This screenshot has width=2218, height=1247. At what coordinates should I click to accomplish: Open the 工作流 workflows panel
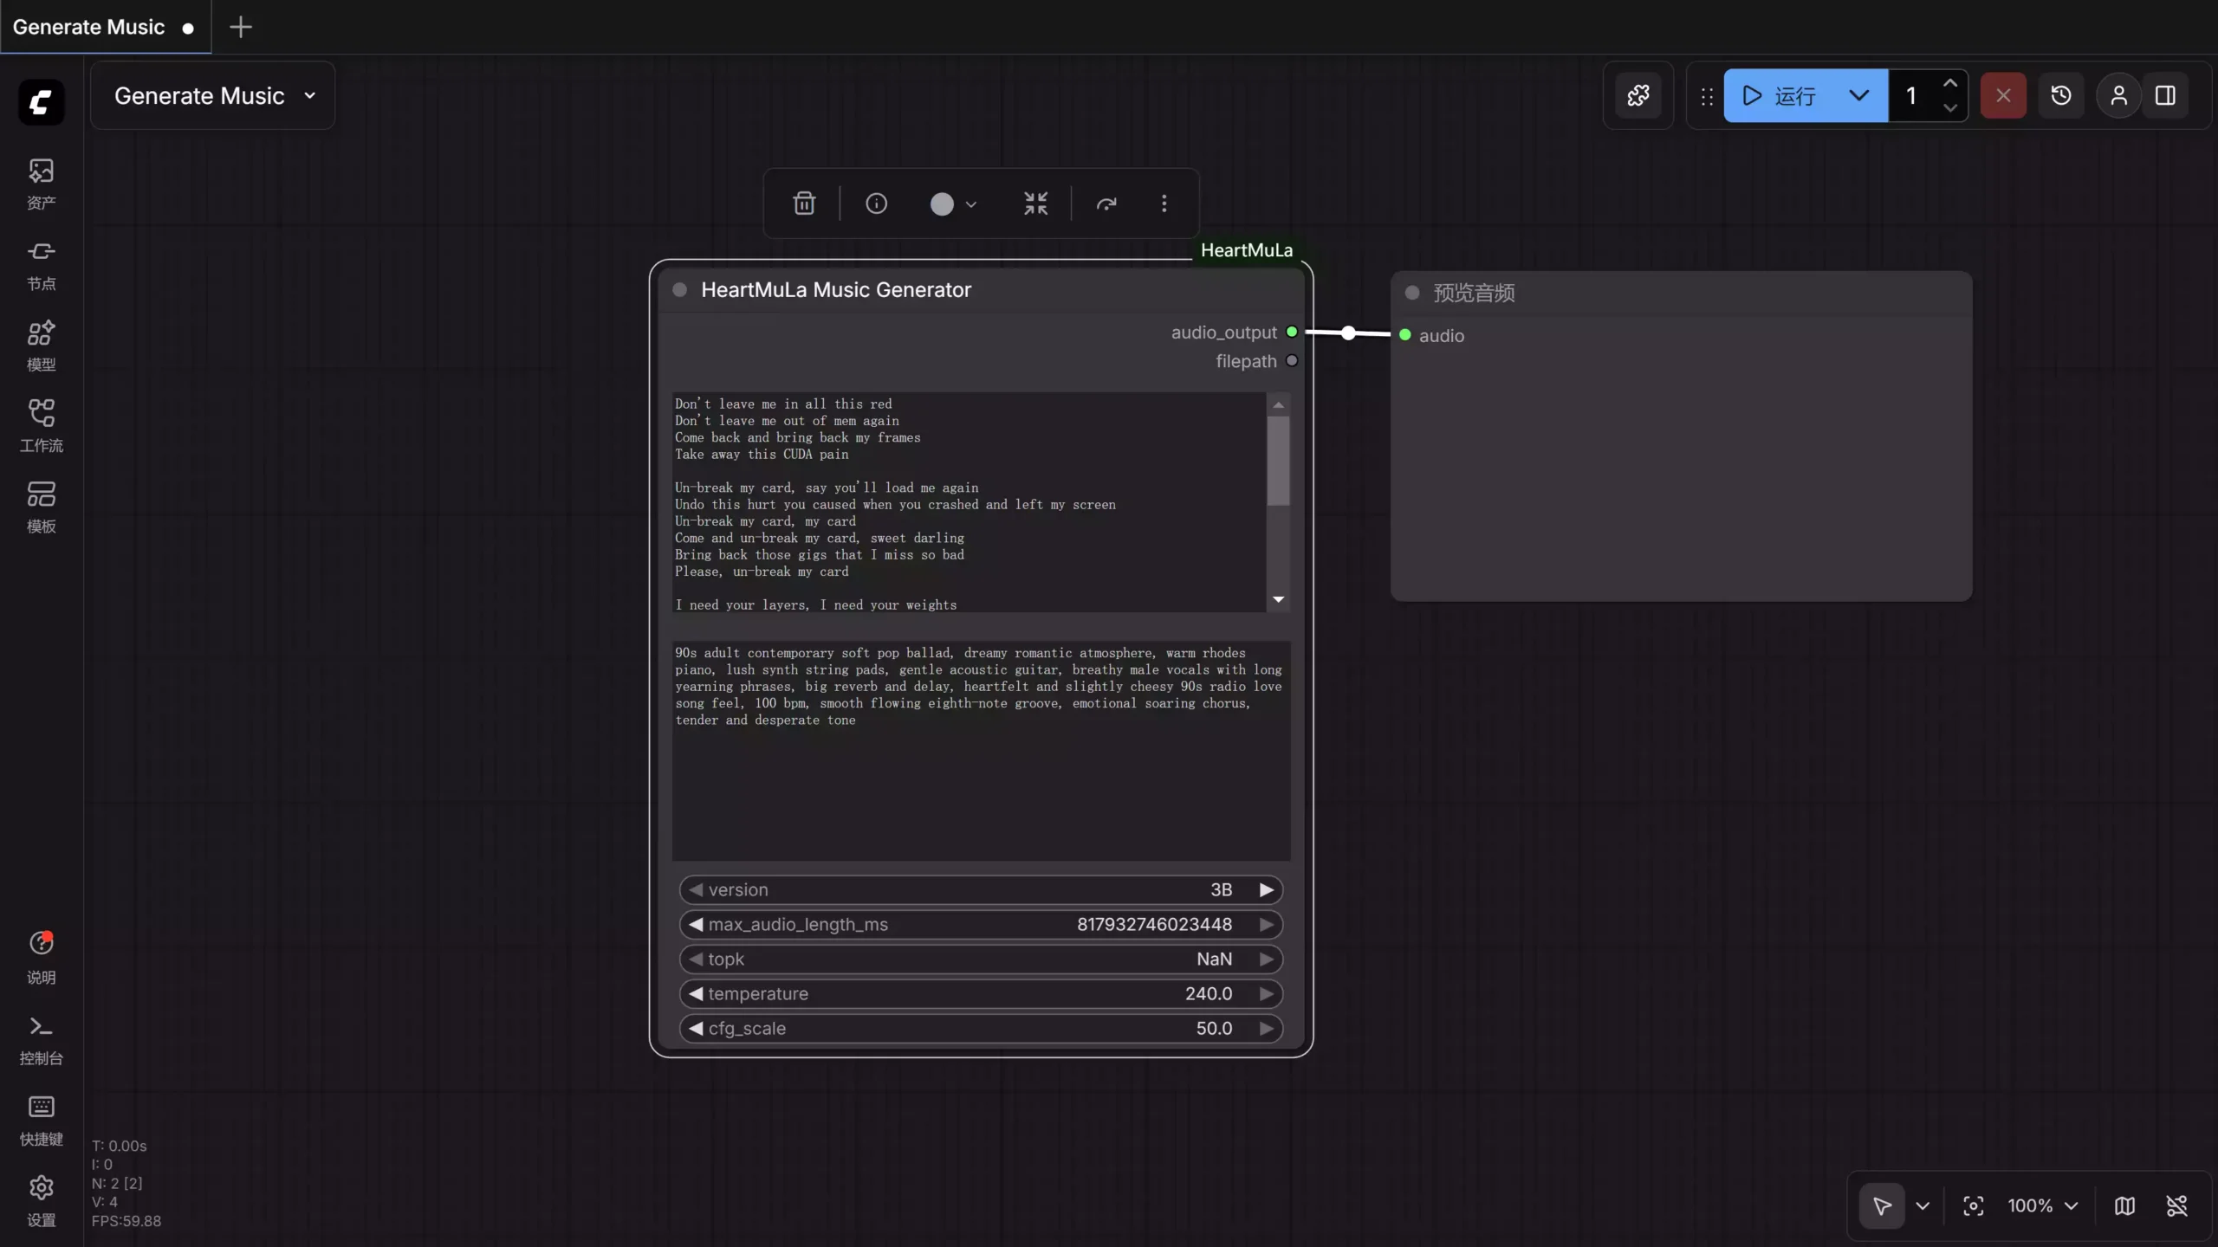[x=41, y=426]
